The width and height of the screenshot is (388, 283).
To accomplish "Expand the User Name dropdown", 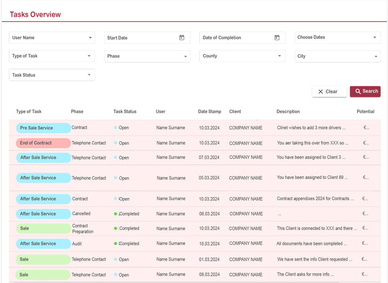I will (52, 38).
